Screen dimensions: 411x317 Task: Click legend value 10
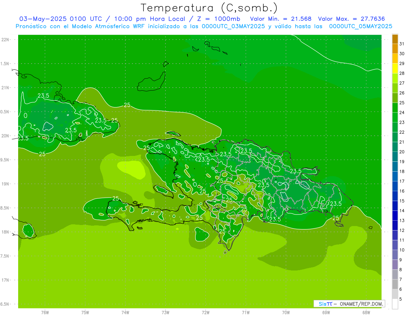[x=402, y=250]
